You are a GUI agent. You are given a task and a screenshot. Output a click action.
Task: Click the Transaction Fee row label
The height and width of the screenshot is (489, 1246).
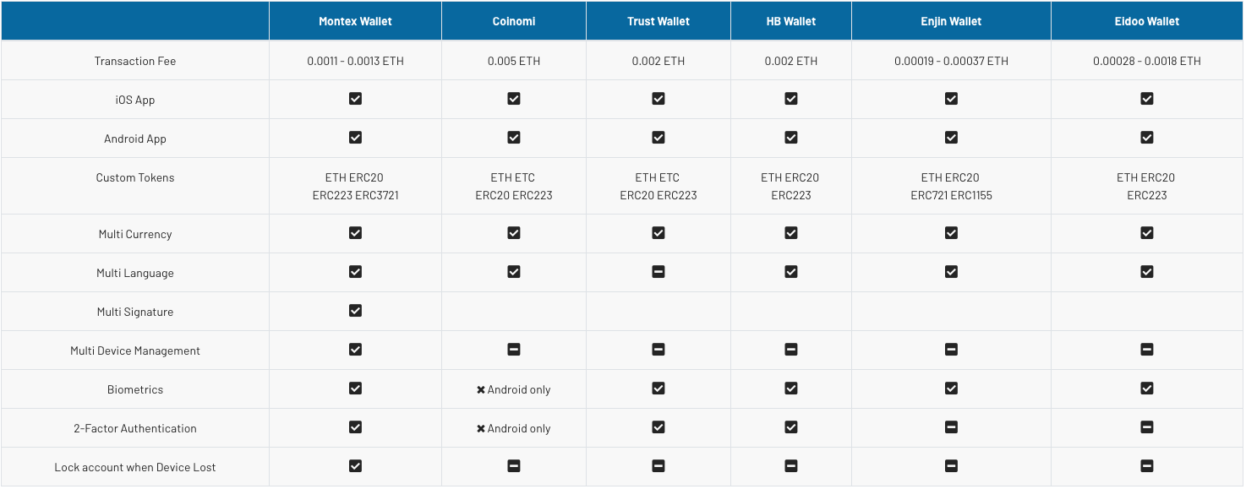pyautogui.click(x=135, y=61)
